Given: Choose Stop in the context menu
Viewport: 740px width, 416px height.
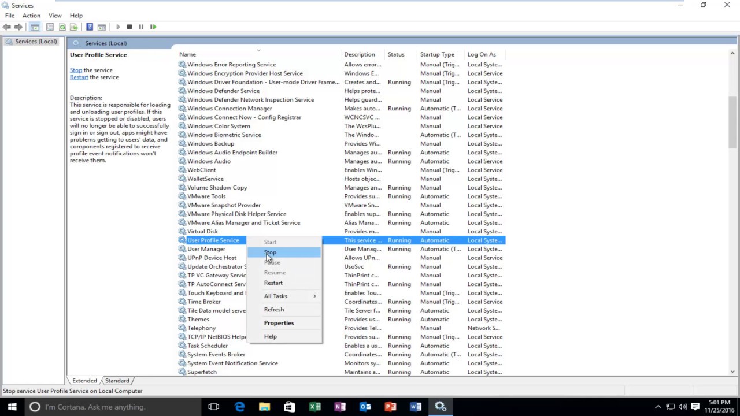Looking at the screenshot, I should pyautogui.click(x=284, y=252).
